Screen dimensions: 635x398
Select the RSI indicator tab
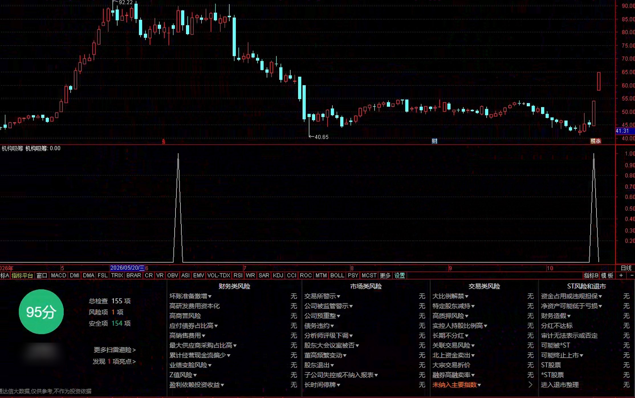(238, 275)
